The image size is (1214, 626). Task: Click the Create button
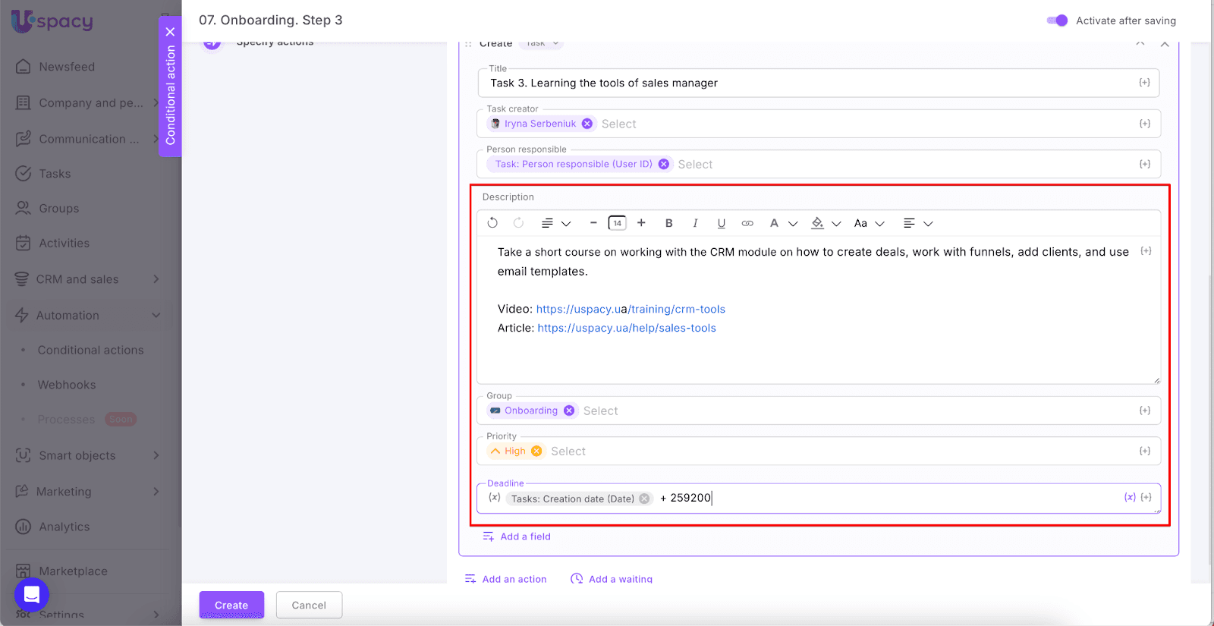[x=231, y=605]
